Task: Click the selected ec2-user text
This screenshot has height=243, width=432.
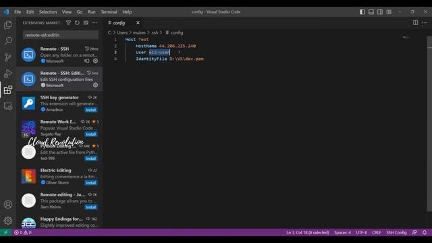Action: (159, 53)
